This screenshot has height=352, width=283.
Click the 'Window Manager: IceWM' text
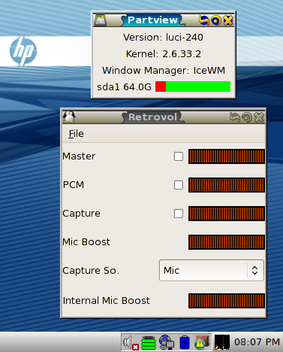coord(164,71)
